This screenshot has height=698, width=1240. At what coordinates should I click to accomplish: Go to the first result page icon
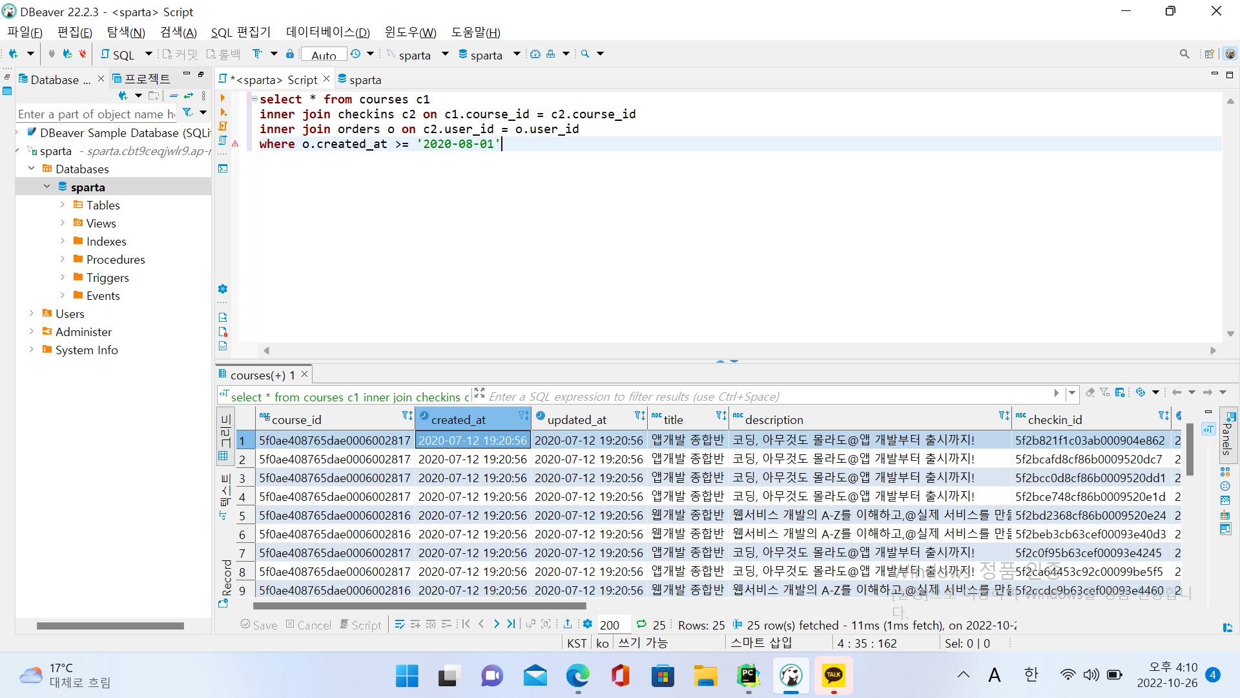click(x=466, y=624)
